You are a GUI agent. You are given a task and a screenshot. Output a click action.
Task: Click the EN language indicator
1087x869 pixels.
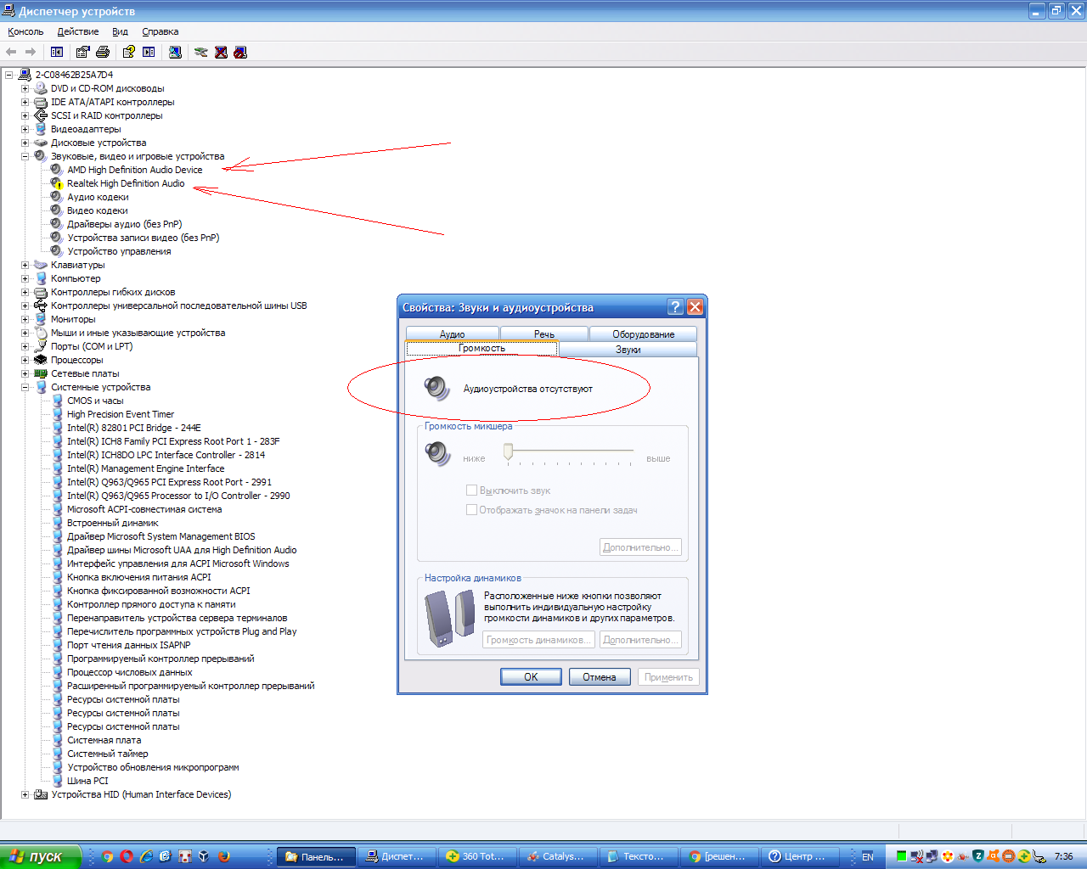868,856
